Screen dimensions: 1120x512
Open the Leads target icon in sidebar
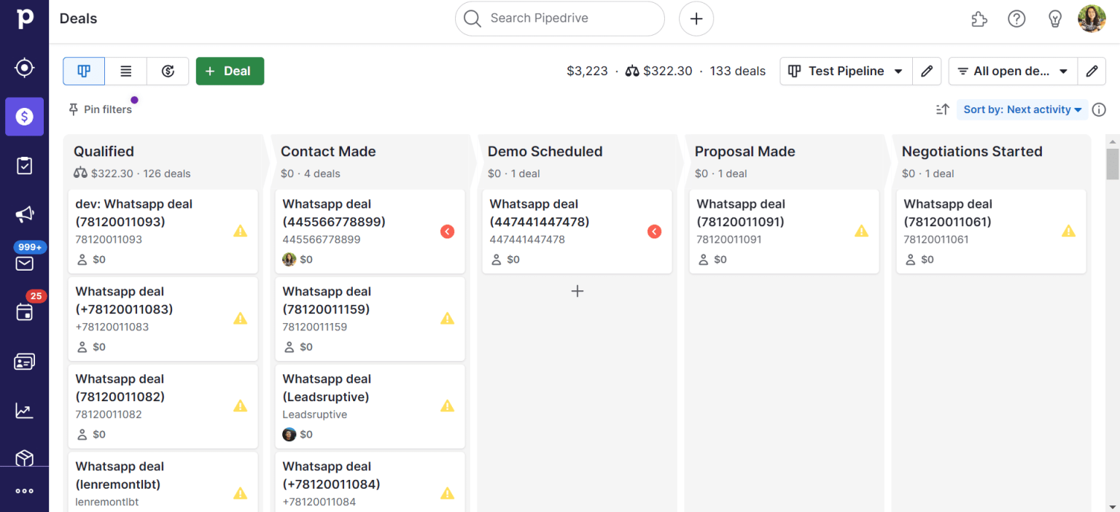[24, 68]
